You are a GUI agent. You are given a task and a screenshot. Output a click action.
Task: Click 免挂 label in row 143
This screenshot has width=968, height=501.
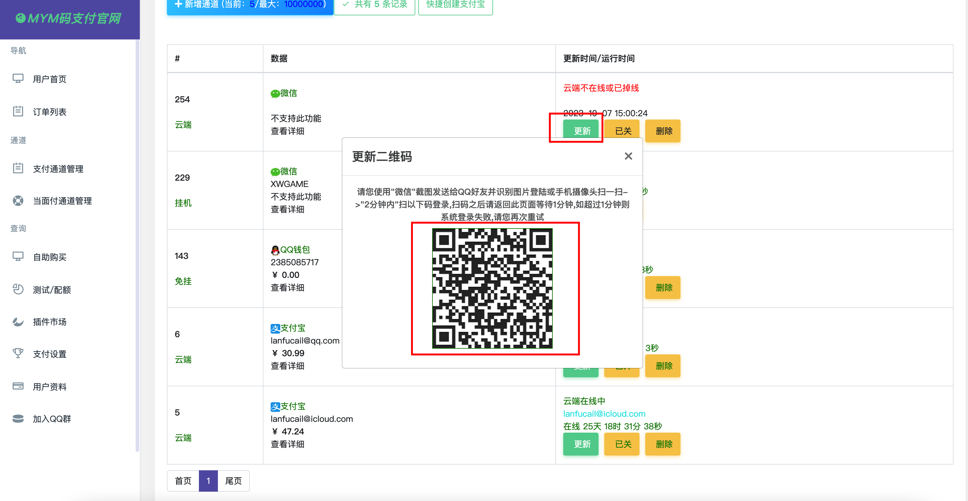(183, 281)
